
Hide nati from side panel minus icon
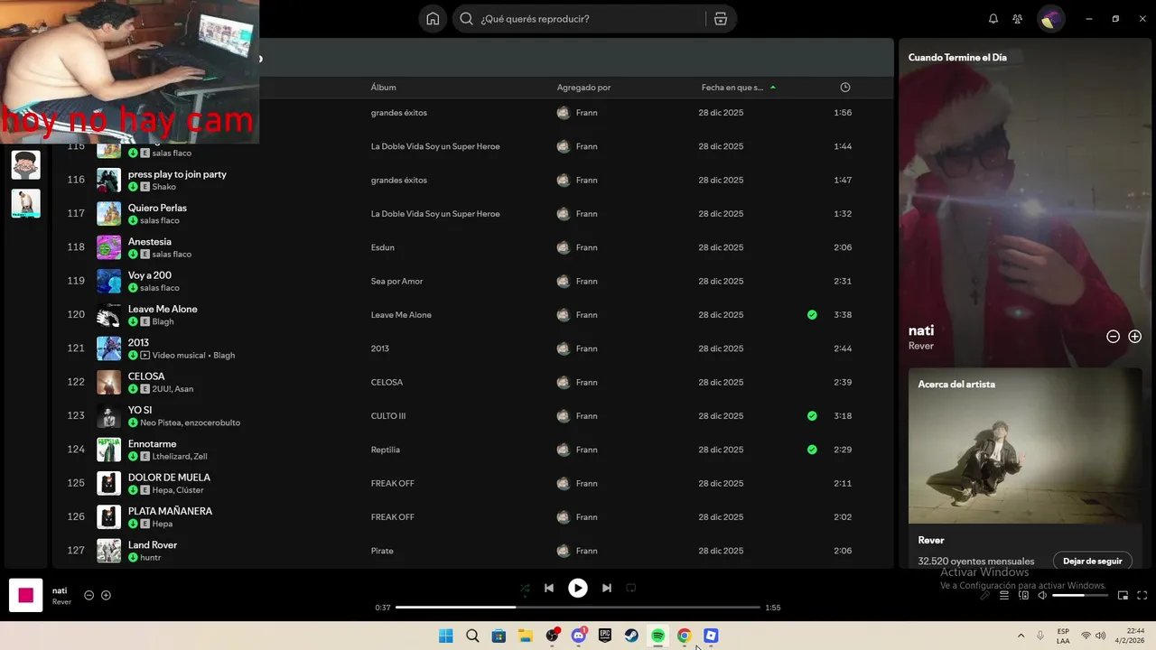(1114, 337)
